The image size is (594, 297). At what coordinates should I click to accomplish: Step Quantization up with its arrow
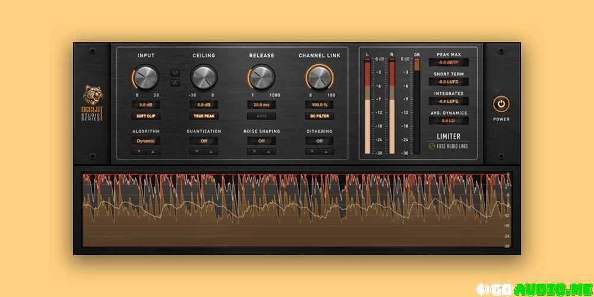[211, 151]
